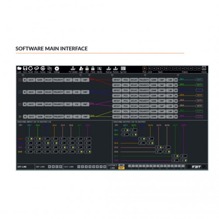Open GATE block on input channel A
The image size is (219, 219).
pyautogui.click(x=31, y=80)
